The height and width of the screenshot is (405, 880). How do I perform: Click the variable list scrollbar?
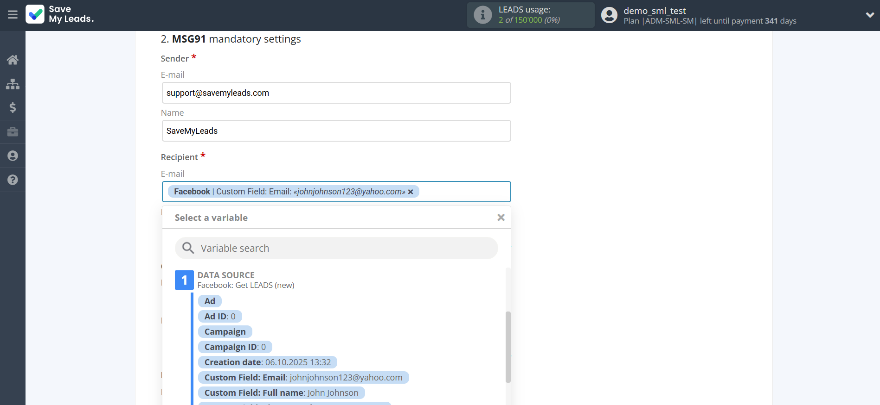pyautogui.click(x=508, y=346)
